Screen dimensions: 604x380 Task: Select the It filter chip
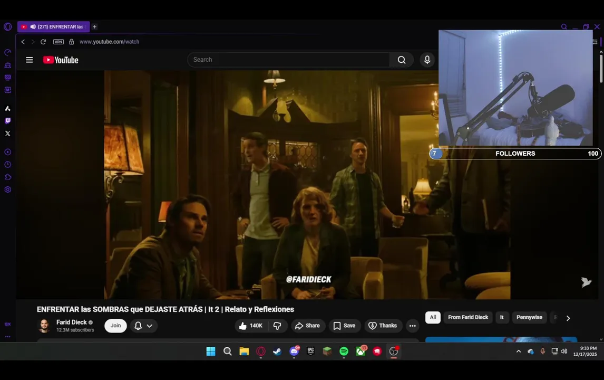pyautogui.click(x=502, y=317)
